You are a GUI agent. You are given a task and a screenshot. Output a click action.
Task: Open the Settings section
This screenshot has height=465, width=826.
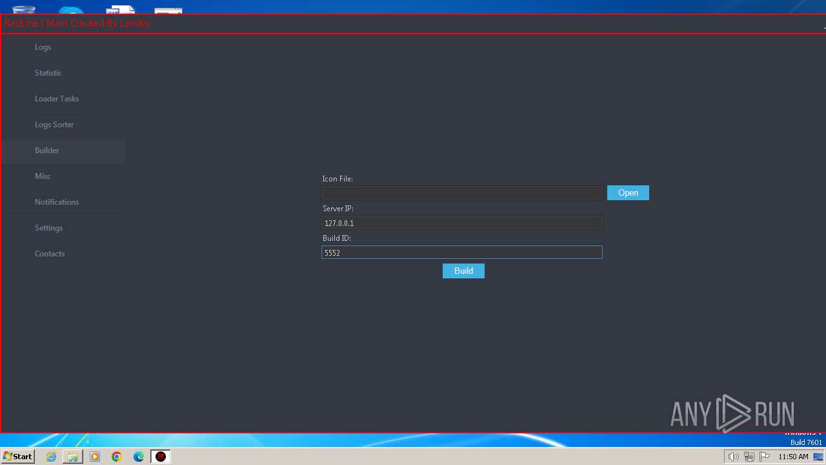tap(63, 228)
